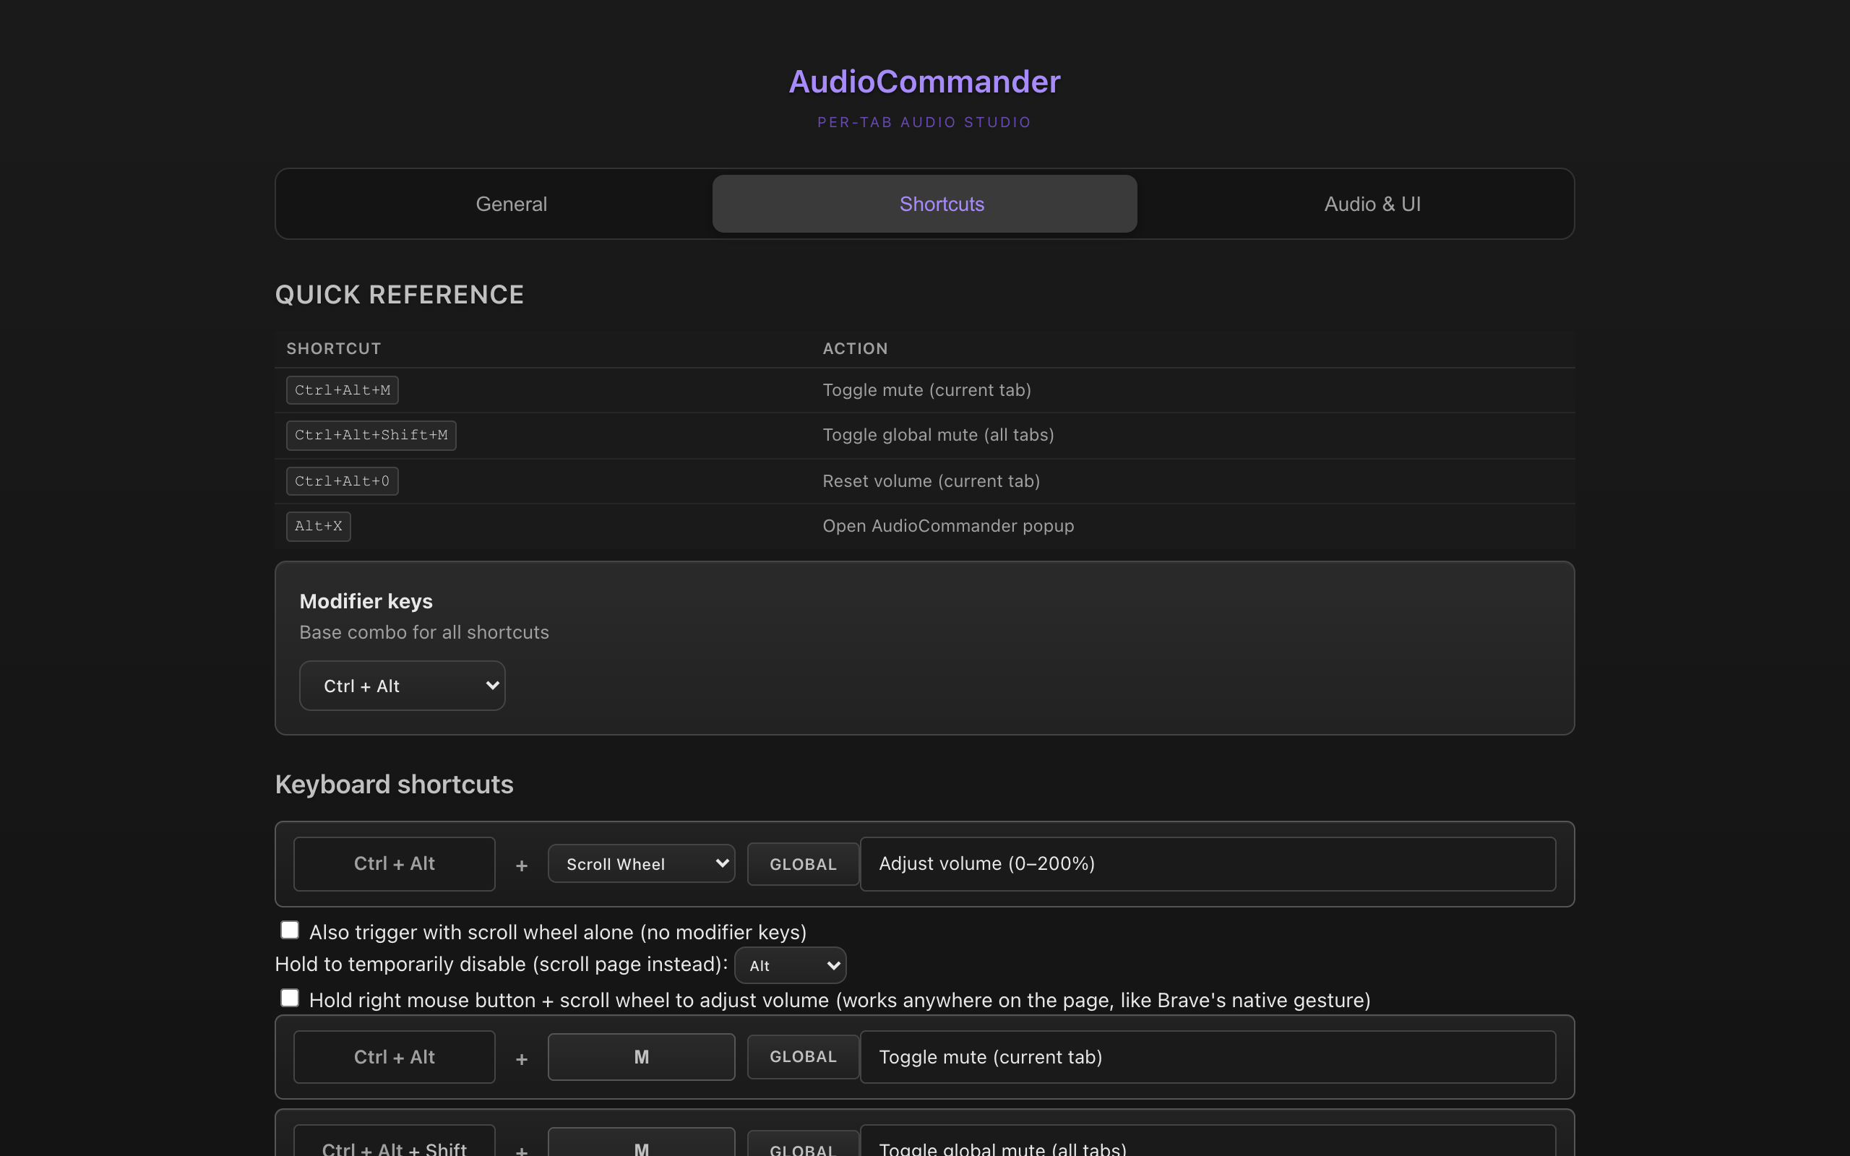Click the Toggle mute (current tab) field
1850x1156 pixels.
point(1207,1056)
